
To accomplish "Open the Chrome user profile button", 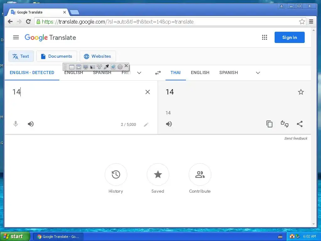I will 282,6.
